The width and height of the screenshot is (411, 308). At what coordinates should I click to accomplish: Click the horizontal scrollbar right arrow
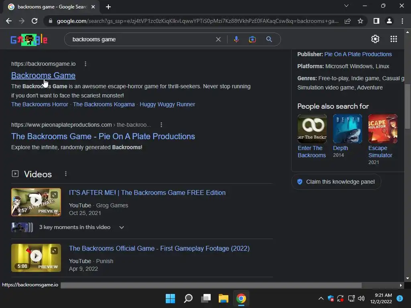tap(401, 285)
